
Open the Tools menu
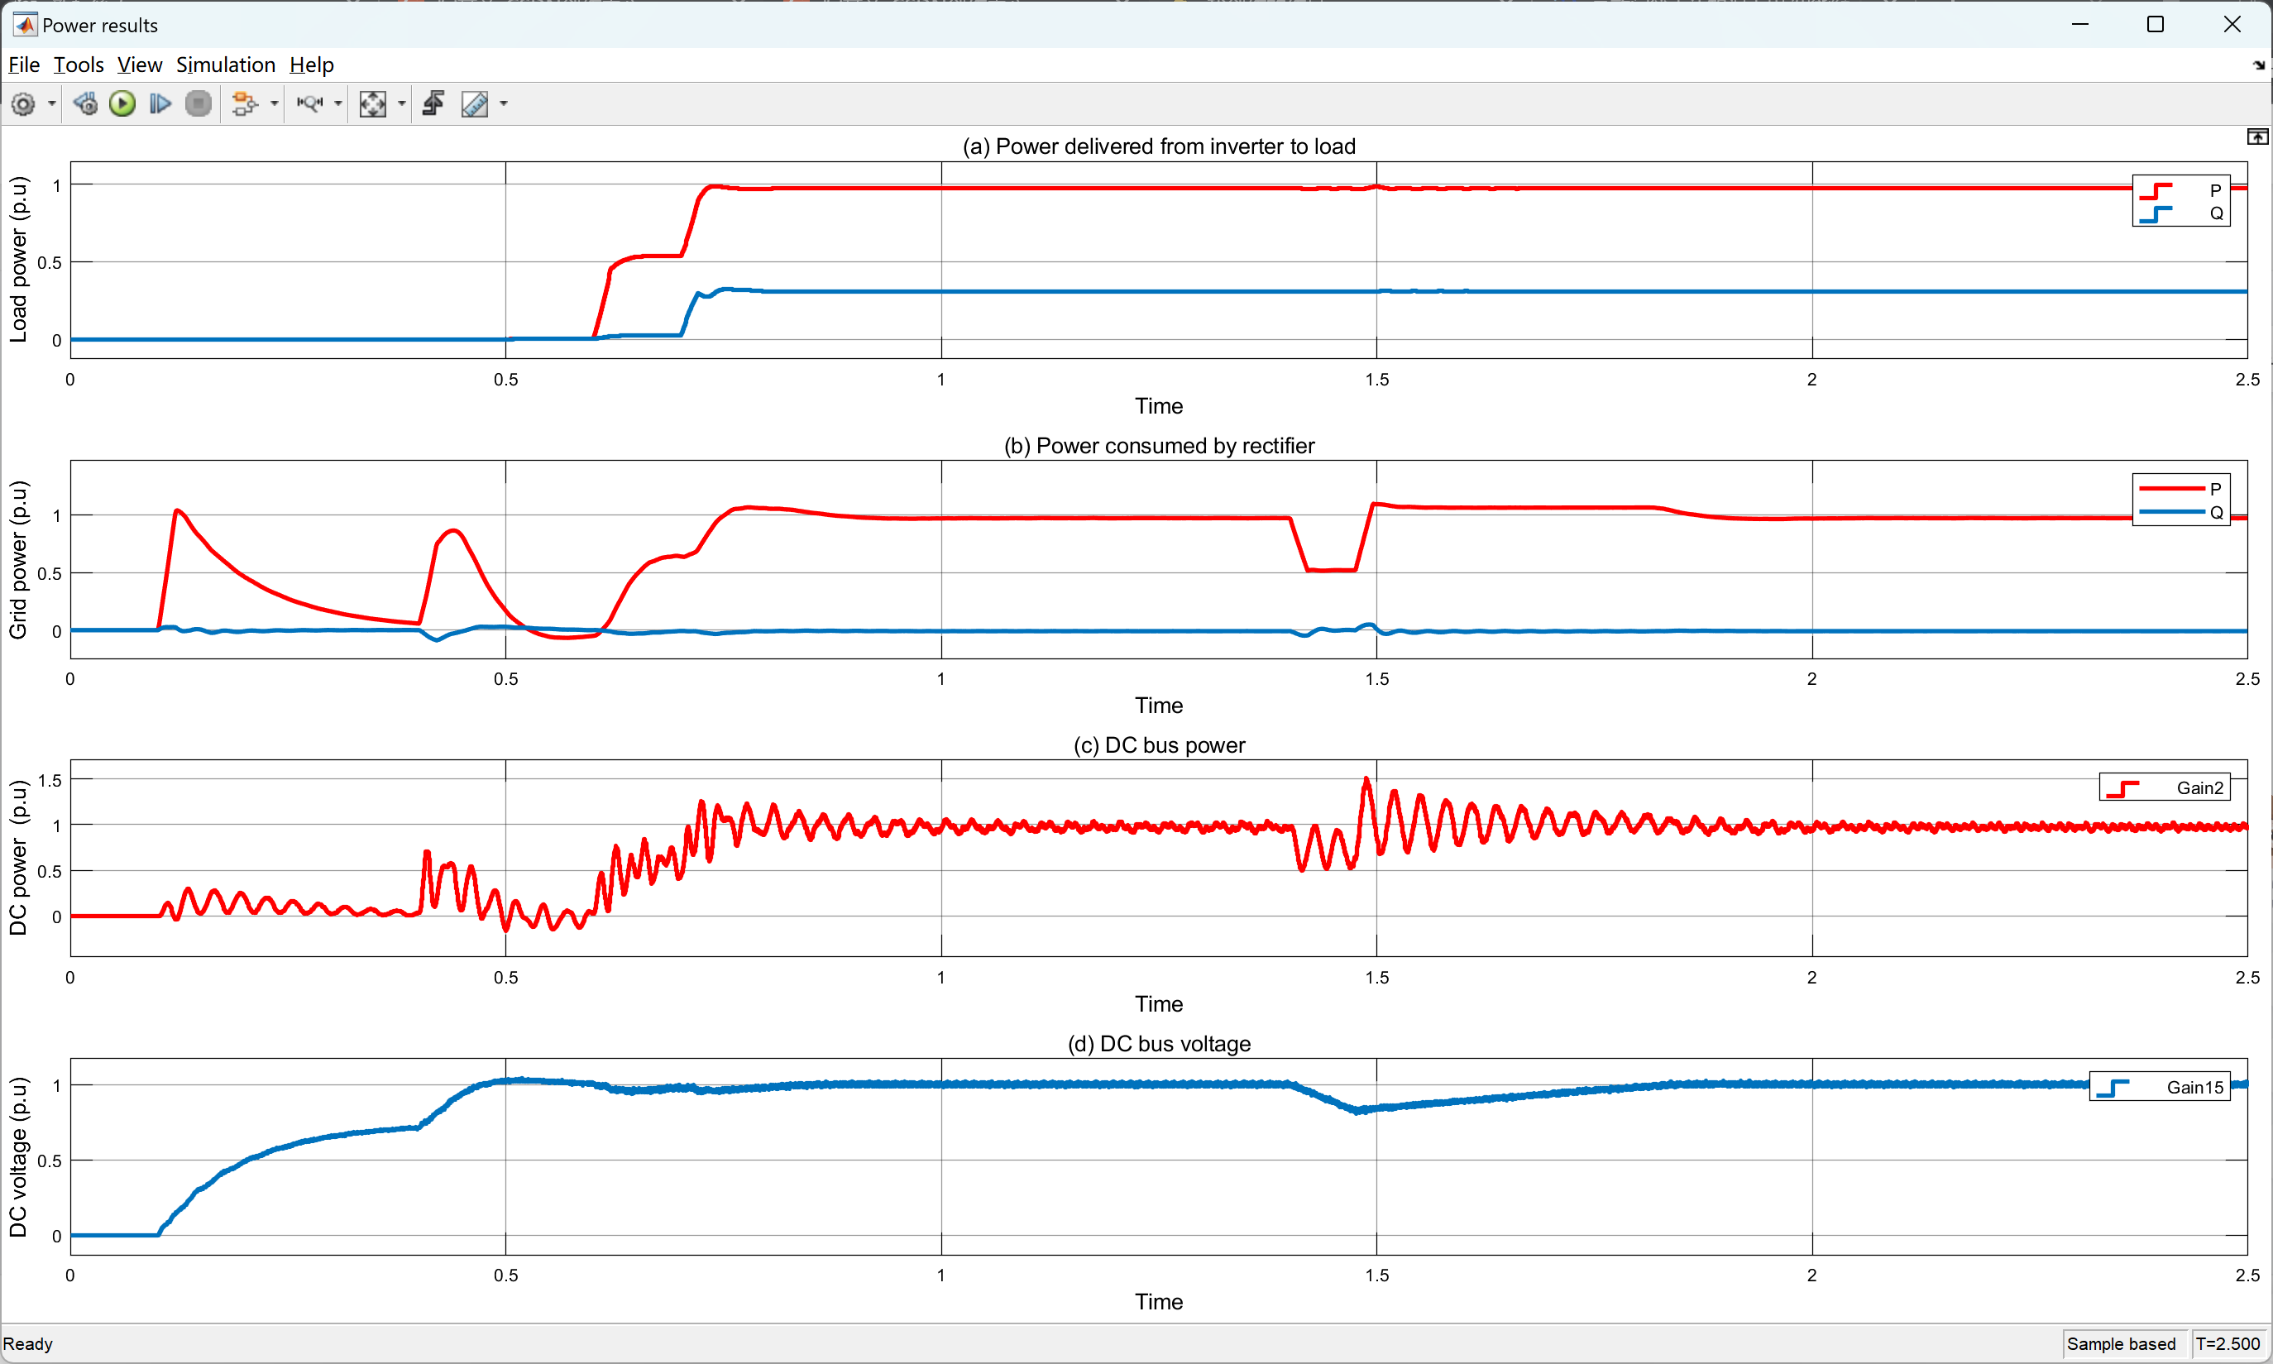tap(78, 65)
